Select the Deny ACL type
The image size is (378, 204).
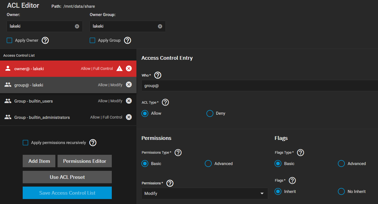tap(210, 113)
